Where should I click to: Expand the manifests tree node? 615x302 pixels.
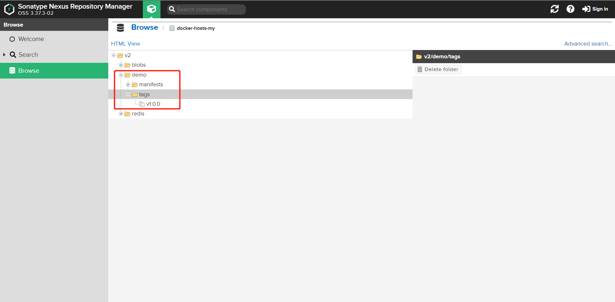(x=128, y=85)
